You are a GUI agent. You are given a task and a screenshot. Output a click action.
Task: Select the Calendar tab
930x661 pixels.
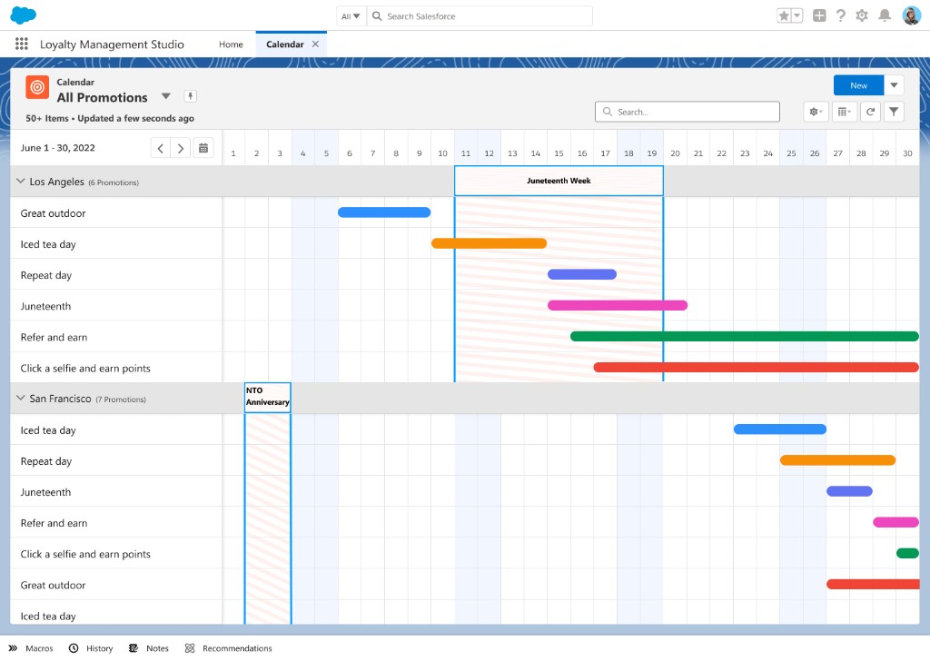coord(284,44)
